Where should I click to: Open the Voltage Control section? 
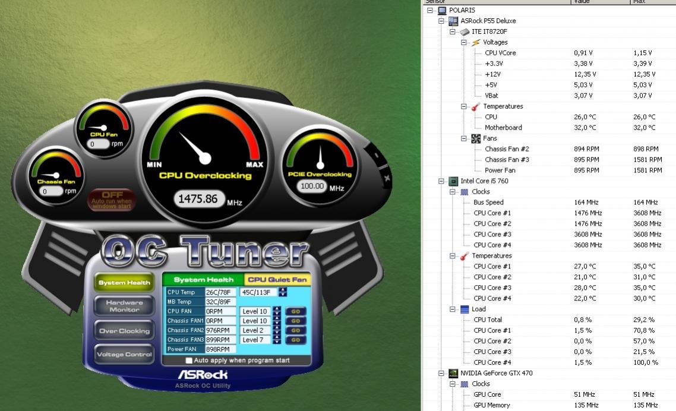[x=124, y=355]
